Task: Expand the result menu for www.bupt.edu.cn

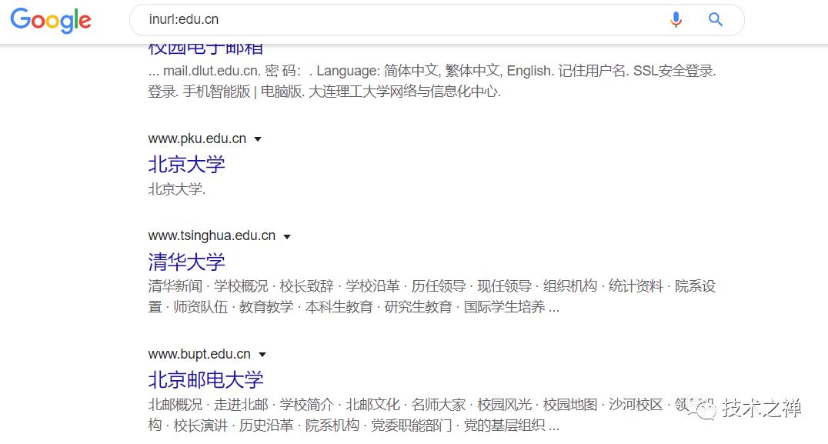Action: (262, 354)
